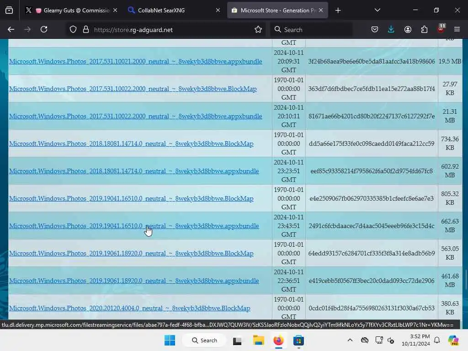Switch to CollabNet SearXNG tab
The width and height of the screenshot is (468, 351).
(x=174, y=11)
